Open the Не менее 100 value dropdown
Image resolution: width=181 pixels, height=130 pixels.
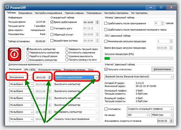pyautogui.click(x=138, y=115)
